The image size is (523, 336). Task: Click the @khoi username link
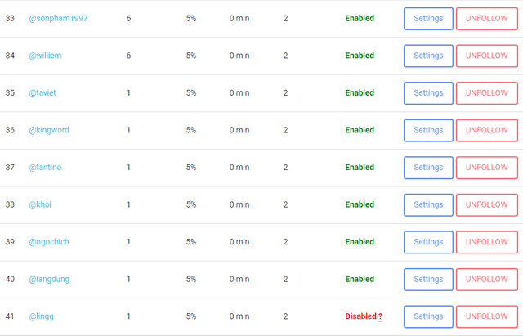40,204
